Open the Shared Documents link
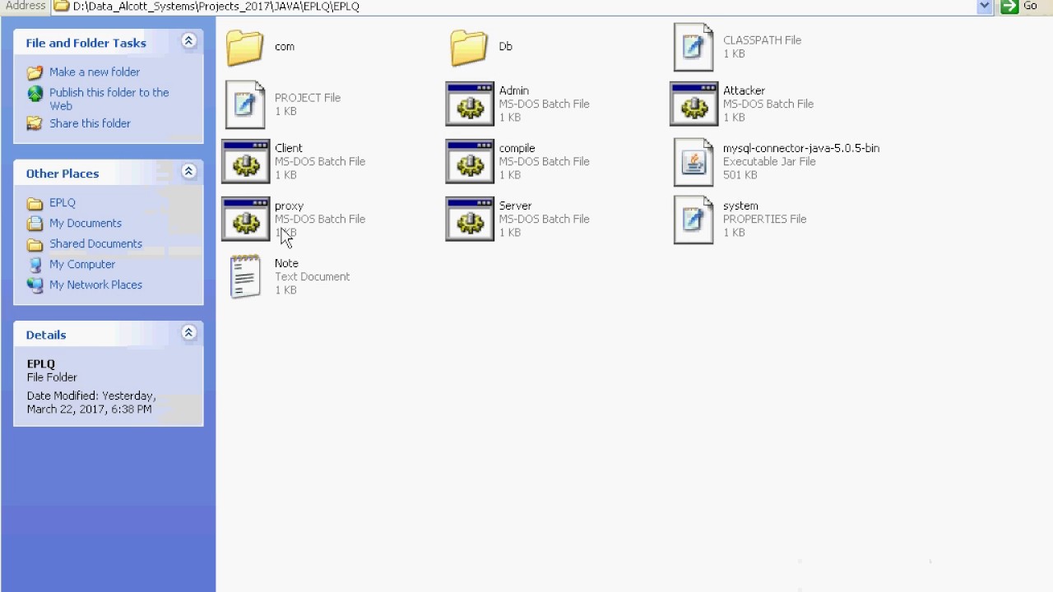This screenshot has width=1053, height=592. (95, 244)
